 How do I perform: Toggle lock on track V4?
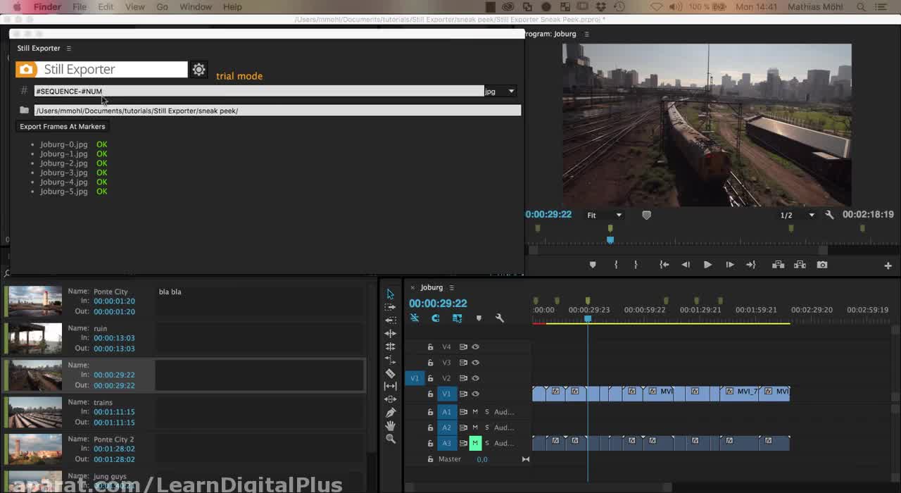pyautogui.click(x=430, y=347)
